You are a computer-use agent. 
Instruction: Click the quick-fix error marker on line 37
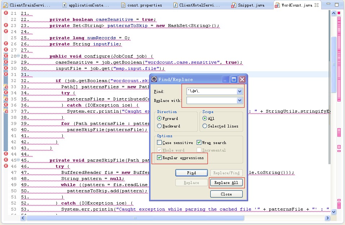click(6, 111)
